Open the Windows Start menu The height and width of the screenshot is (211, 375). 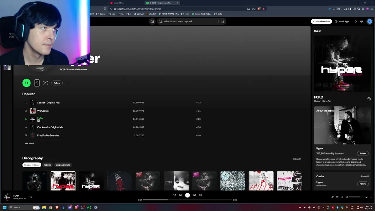5,207
